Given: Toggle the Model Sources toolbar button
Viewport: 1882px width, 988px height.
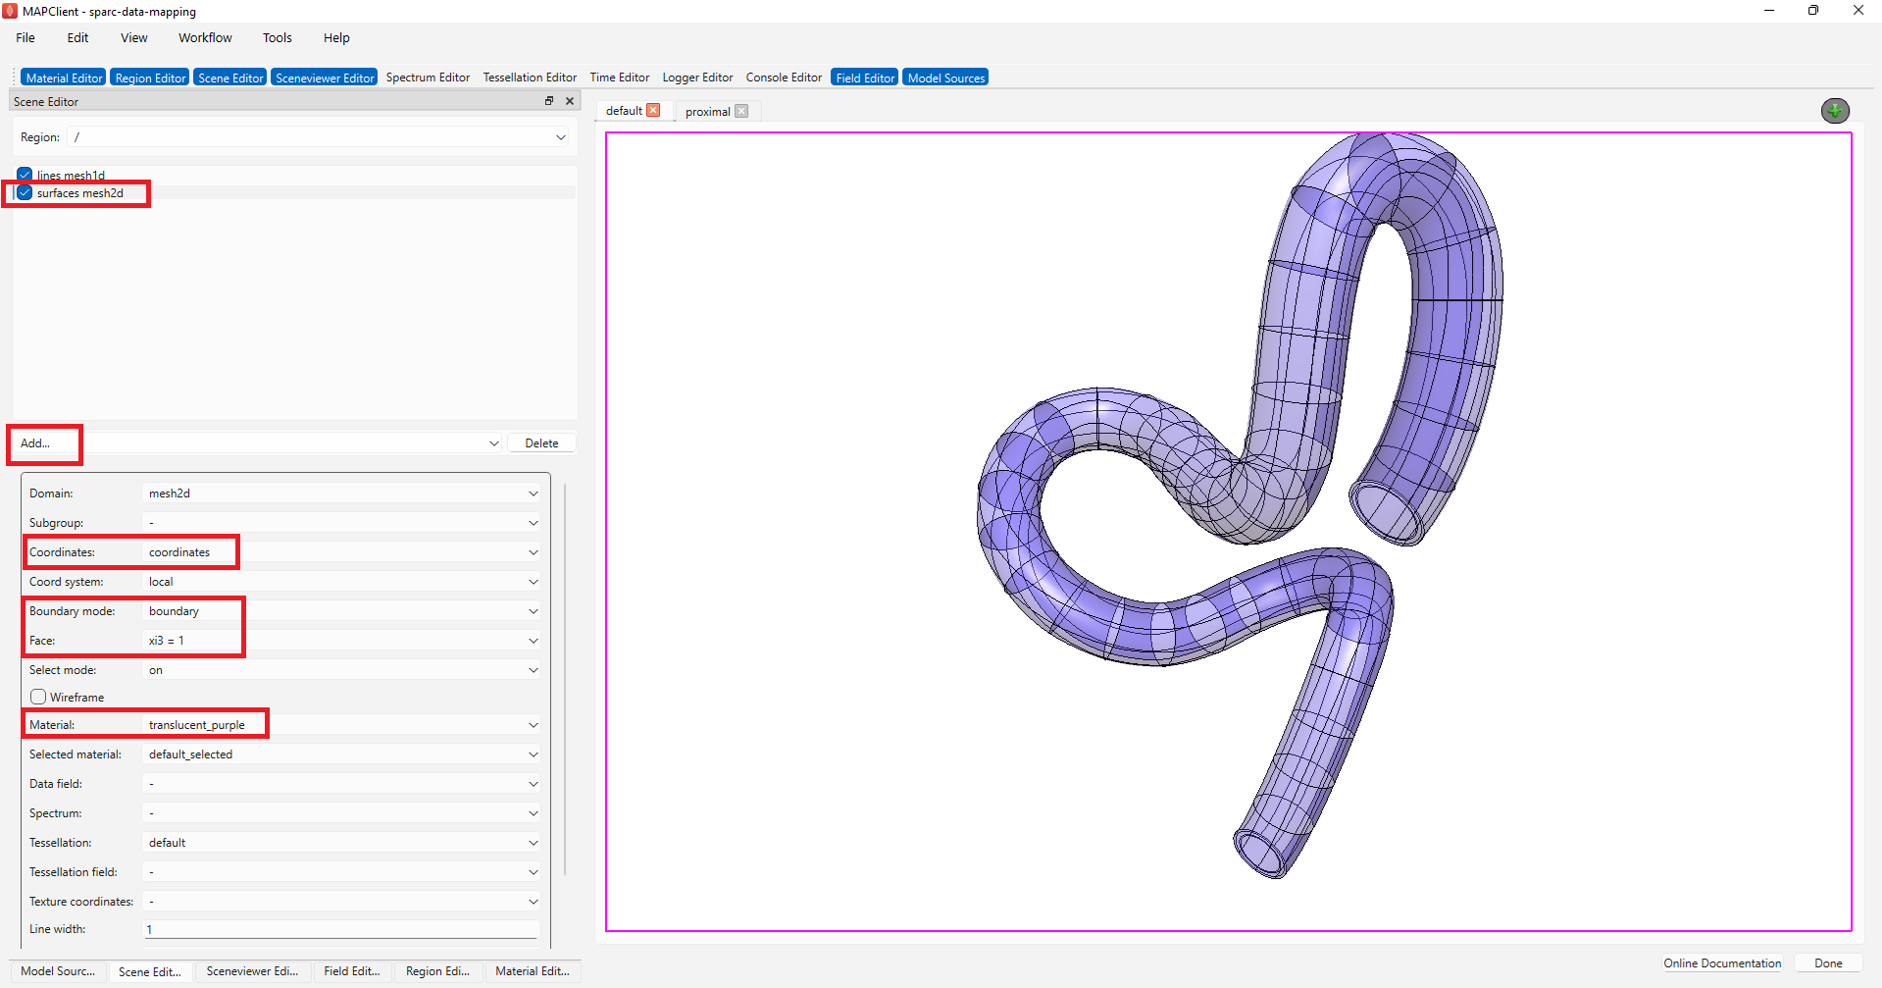Looking at the screenshot, I should [945, 78].
